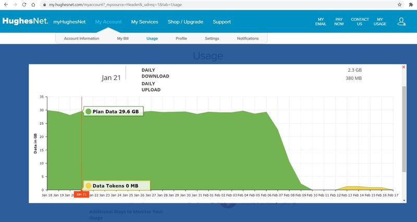The height and width of the screenshot is (222, 417).
Task: Click the Jan 18 axis label
Action: (x=47, y=195)
